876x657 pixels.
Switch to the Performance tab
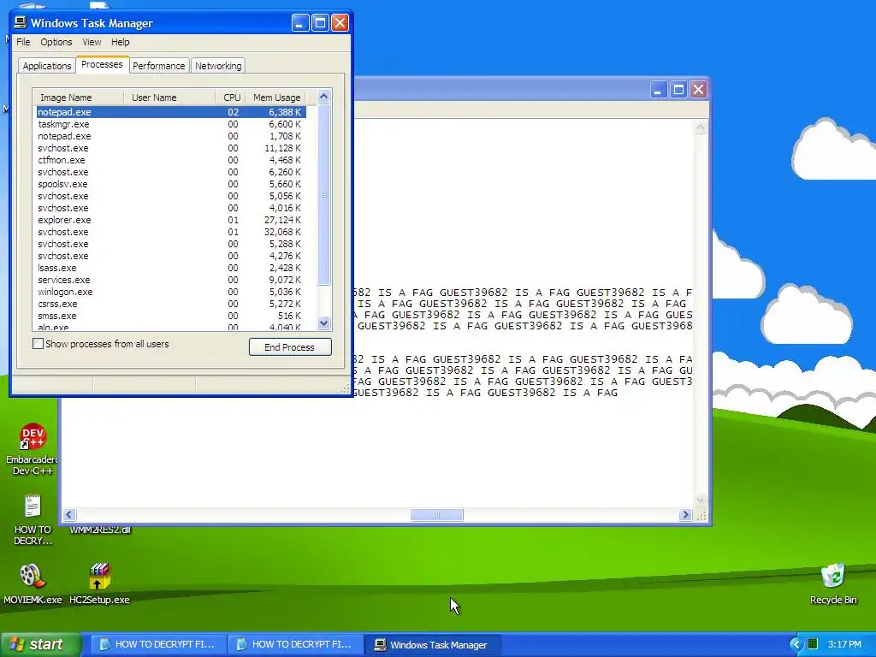[x=158, y=65]
